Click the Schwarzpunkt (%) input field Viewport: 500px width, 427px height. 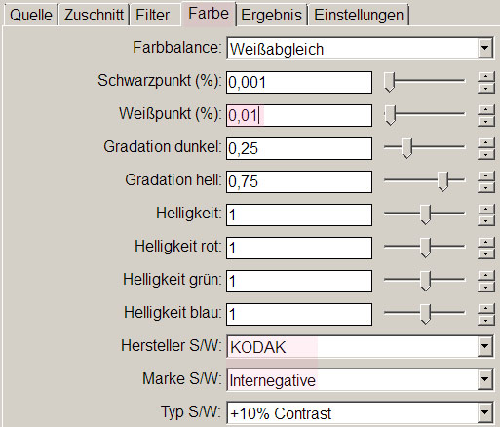(299, 82)
